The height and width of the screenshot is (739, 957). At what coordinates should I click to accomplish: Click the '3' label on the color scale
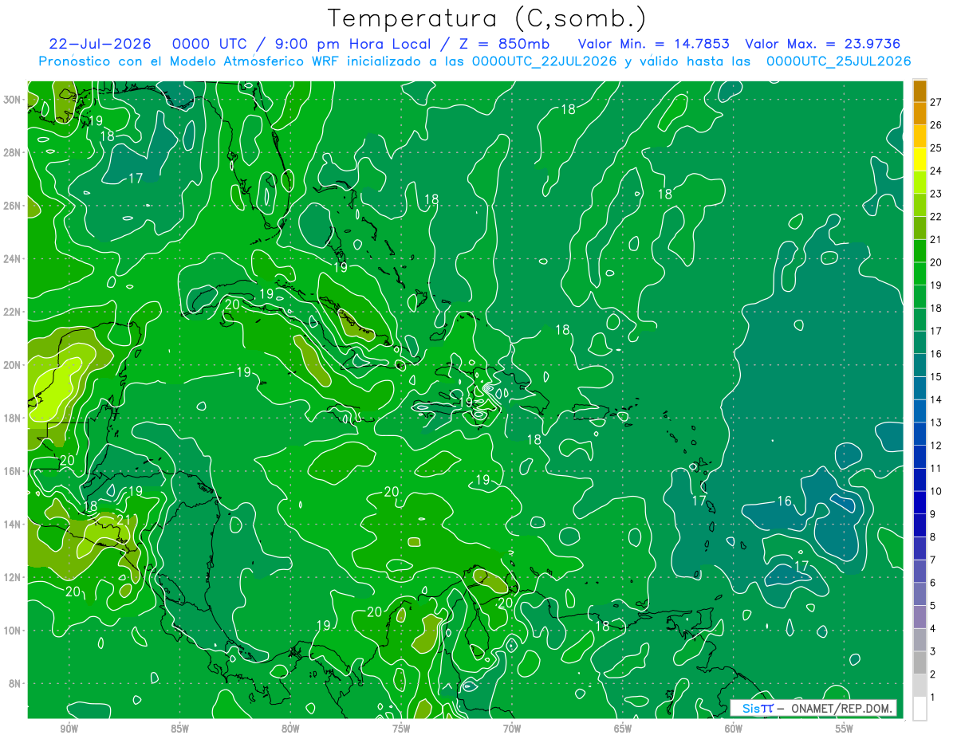coord(933,651)
